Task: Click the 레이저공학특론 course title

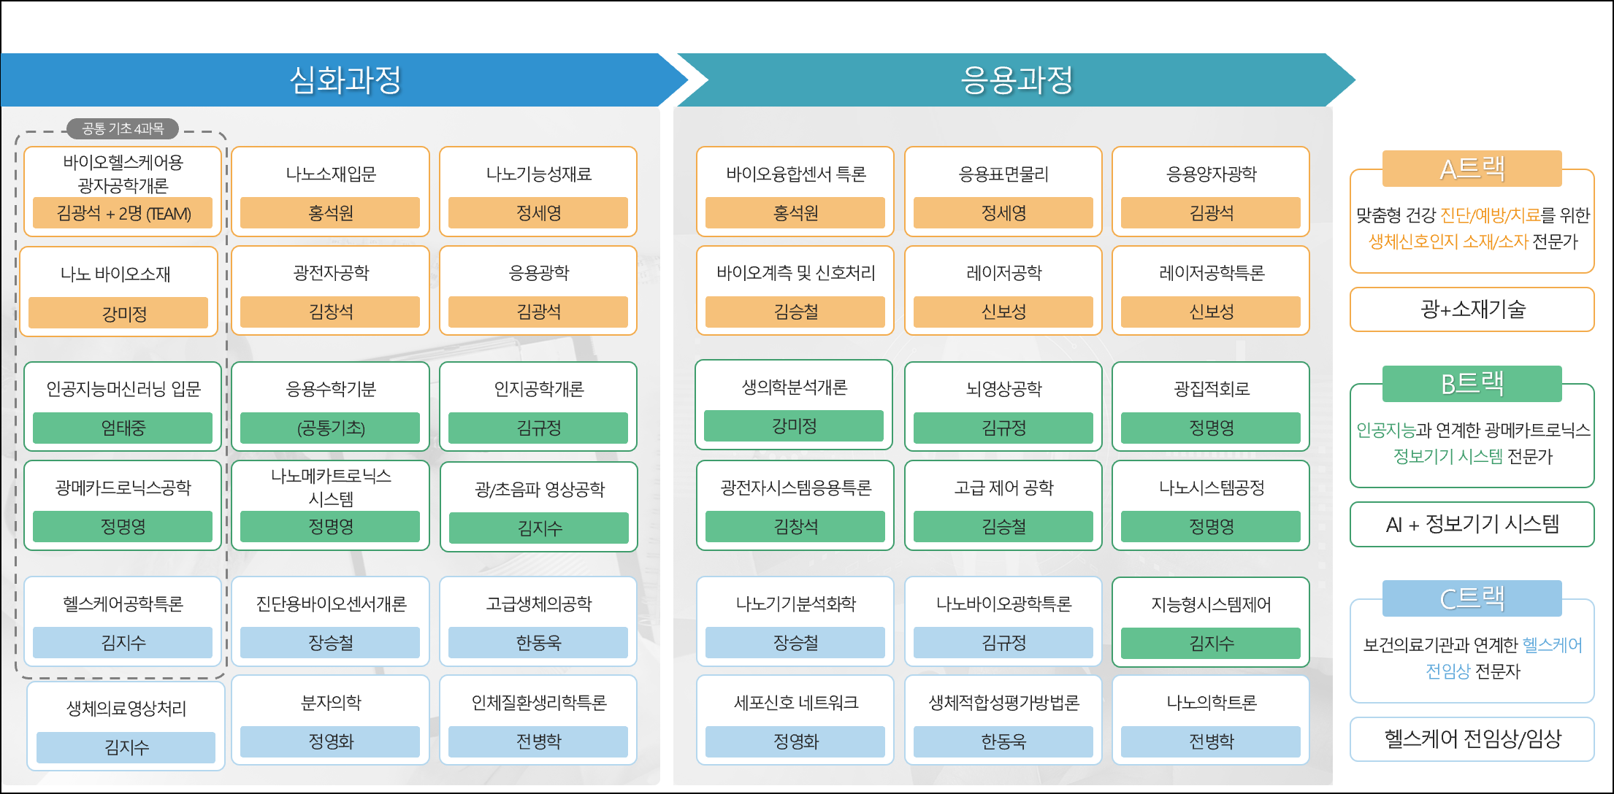Action: 1211,273
